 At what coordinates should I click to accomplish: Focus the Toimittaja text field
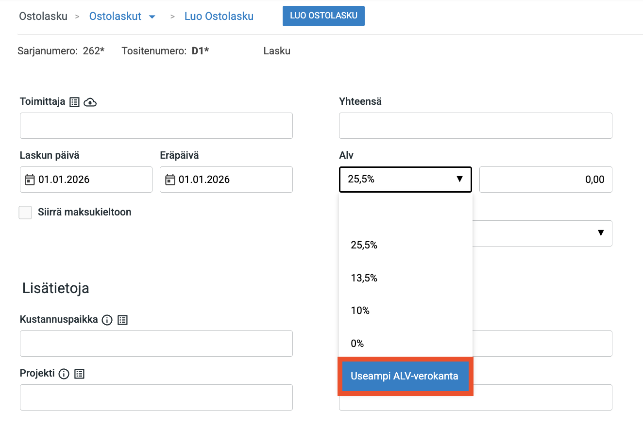156,126
